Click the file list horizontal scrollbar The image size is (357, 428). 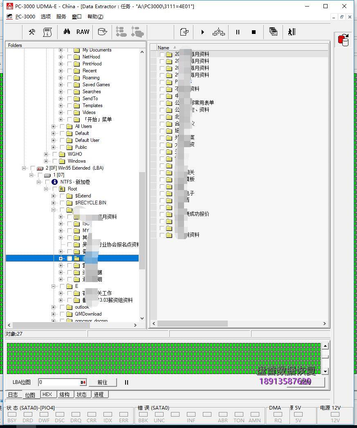pos(193,323)
